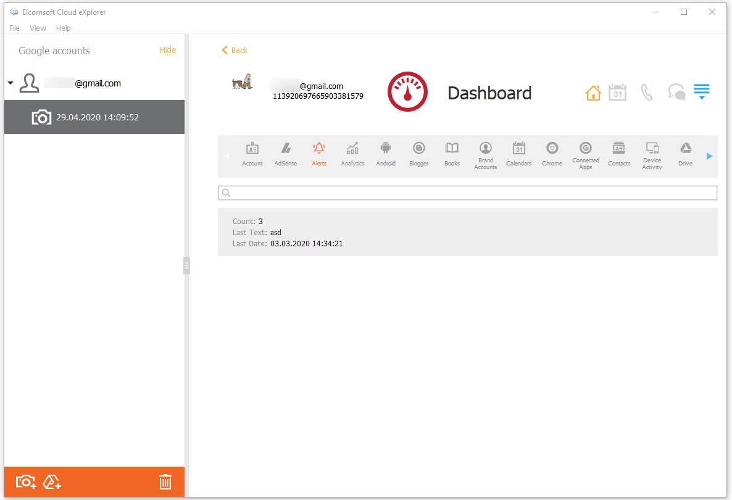View call history using the phone icon
The height and width of the screenshot is (500, 732).
[x=647, y=91]
